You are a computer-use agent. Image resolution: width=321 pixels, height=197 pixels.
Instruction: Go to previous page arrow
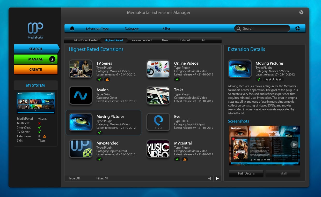(x=209, y=178)
